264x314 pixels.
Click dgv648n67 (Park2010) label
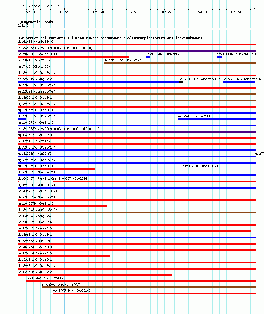click(x=36, y=178)
